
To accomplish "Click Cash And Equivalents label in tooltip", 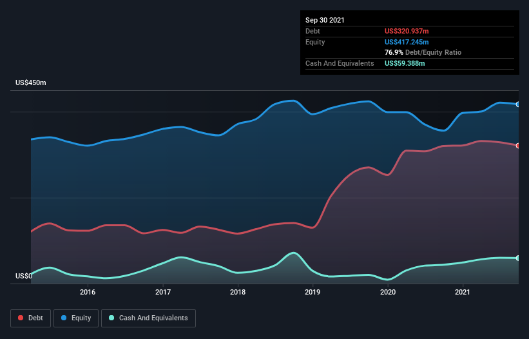I will tap(340, 63).
